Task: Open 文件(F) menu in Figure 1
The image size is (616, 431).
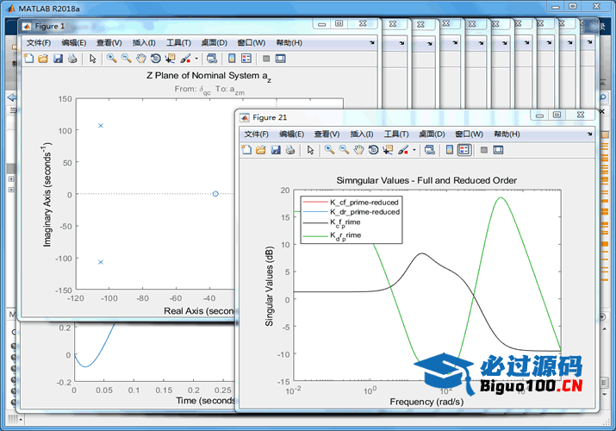Action: coord(39,43)
